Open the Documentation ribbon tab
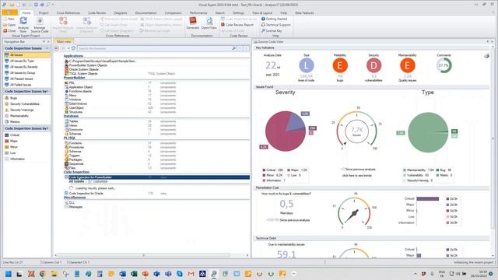Screen dimensions: 498x280 146,12
